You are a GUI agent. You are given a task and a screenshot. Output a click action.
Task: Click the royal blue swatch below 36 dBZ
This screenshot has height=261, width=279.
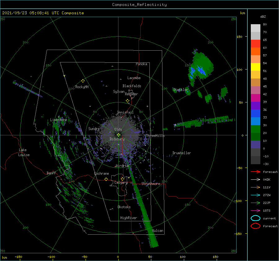[255, 113]
